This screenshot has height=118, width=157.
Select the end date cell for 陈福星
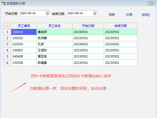click(x=120, y=63)
